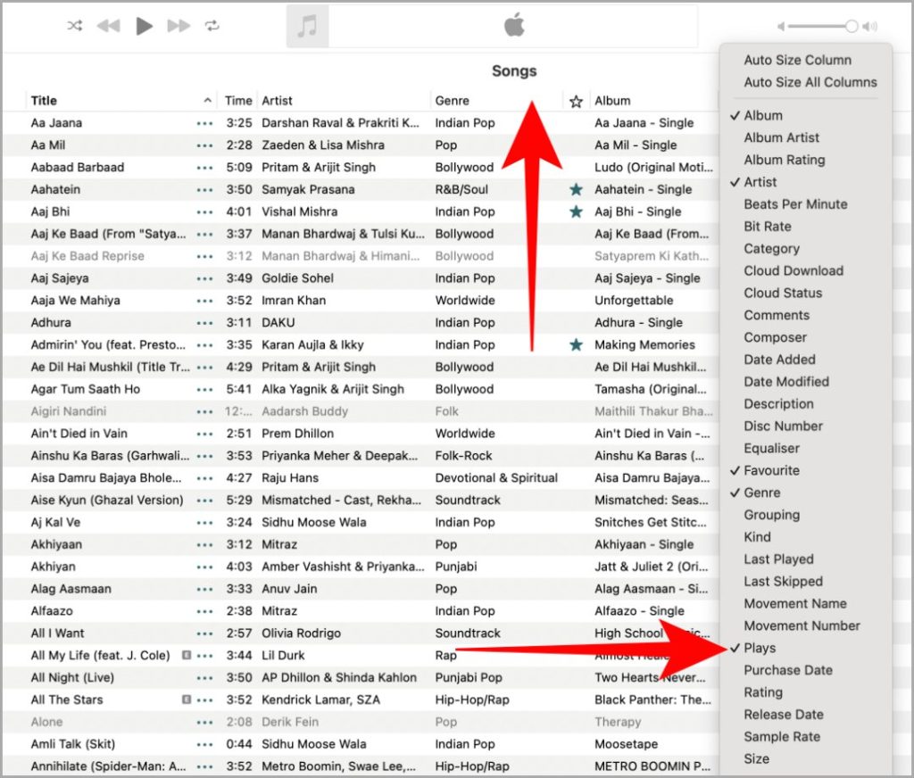Adjust the volume slider knob

click(852, 26)
